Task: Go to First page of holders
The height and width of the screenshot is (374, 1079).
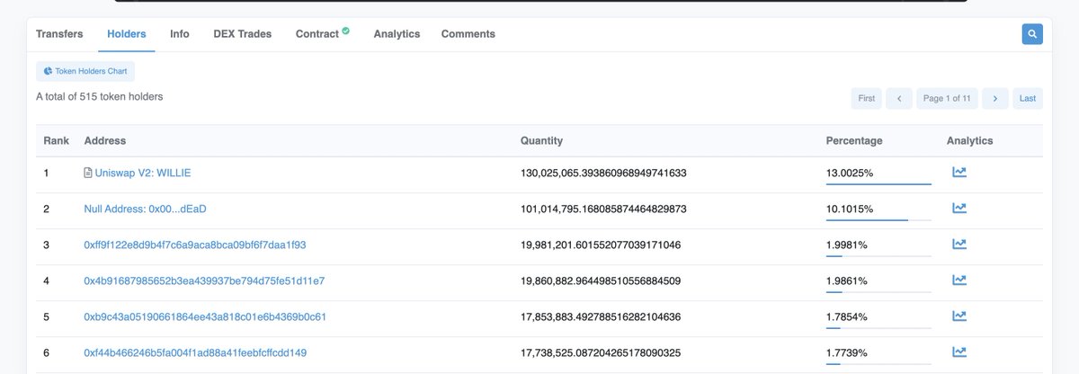Action: [x=866, y=99]
